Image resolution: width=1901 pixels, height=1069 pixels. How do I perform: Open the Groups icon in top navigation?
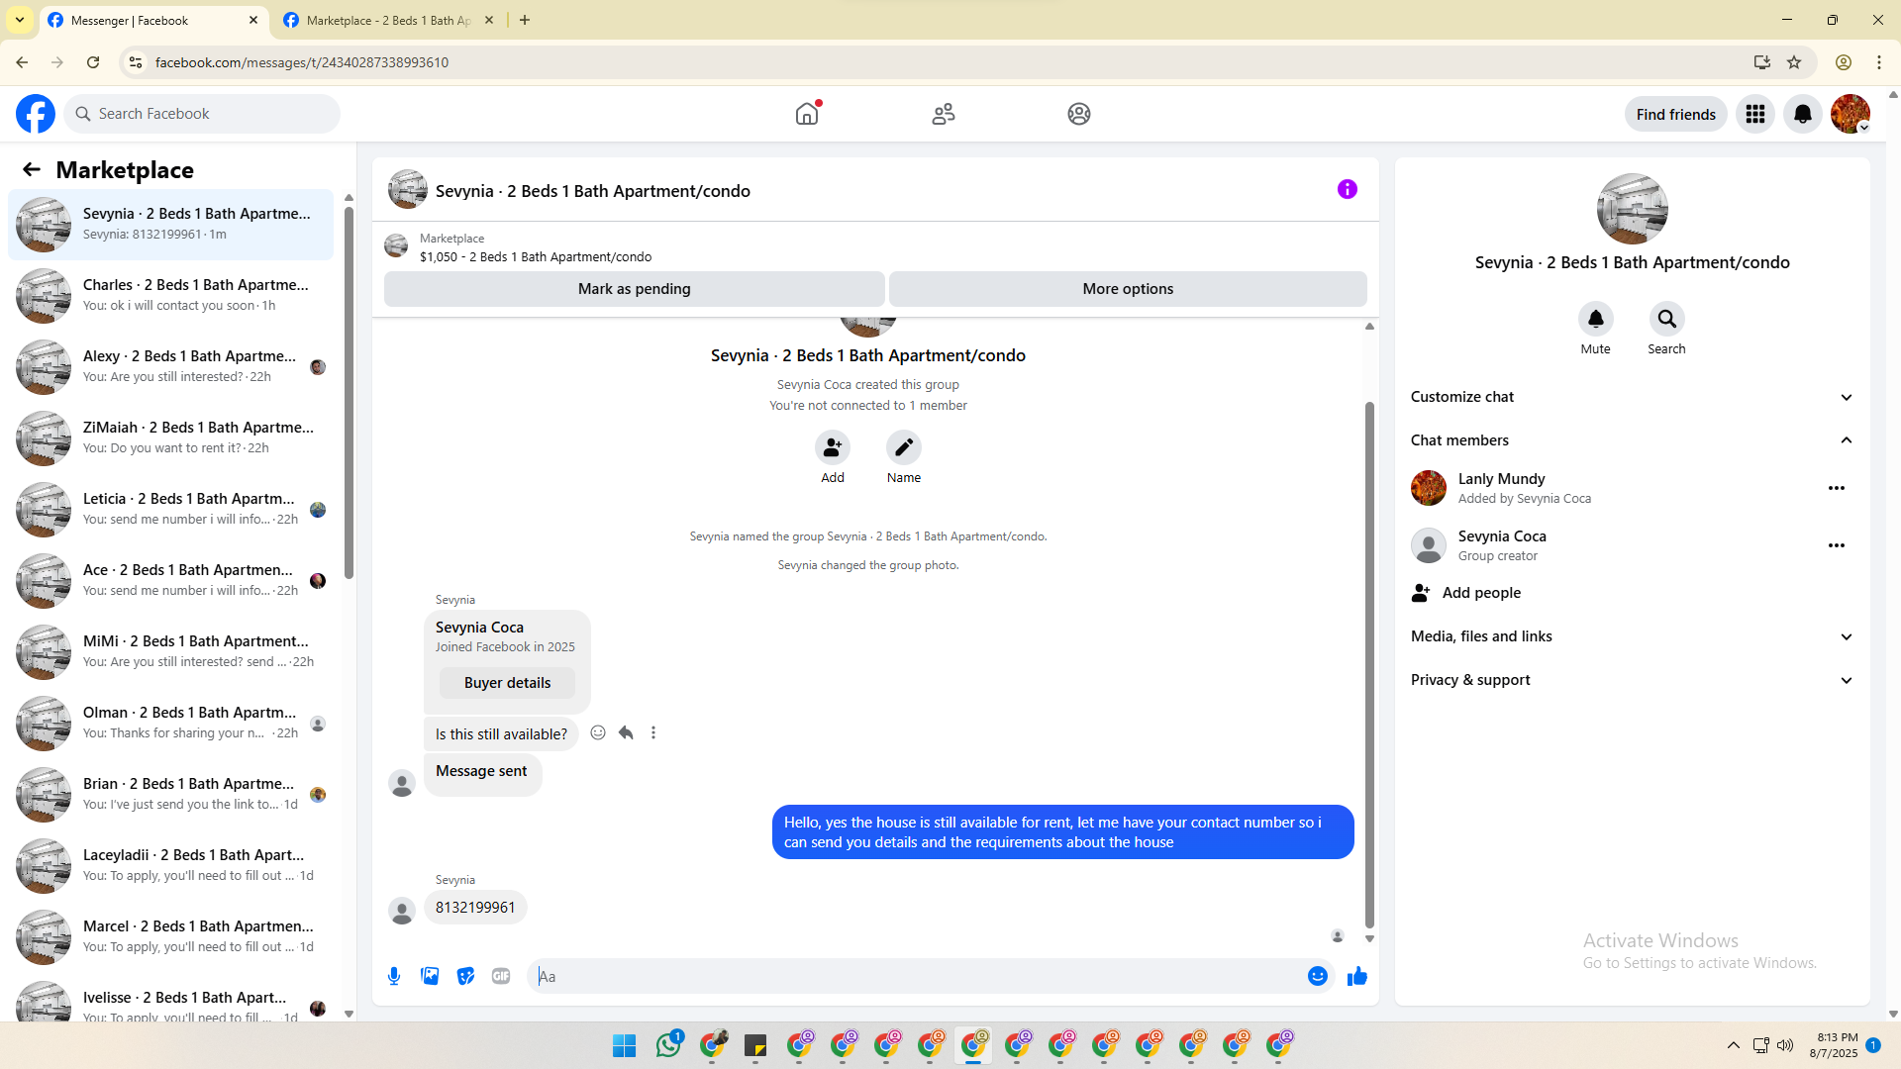pos(1079,114)
